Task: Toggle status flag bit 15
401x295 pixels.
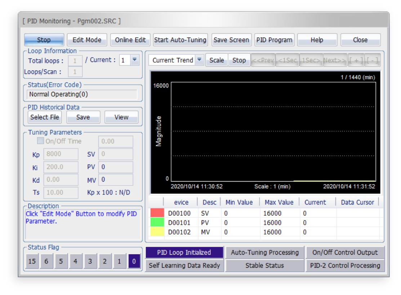Action: pyautogui.click(x=32, y=262)
